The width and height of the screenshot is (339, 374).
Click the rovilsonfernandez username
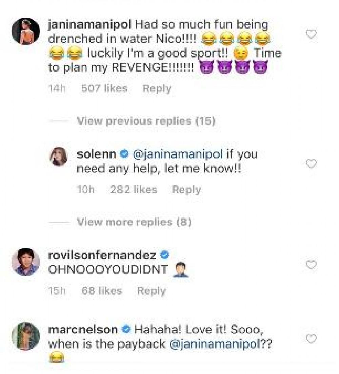[102, 255]
